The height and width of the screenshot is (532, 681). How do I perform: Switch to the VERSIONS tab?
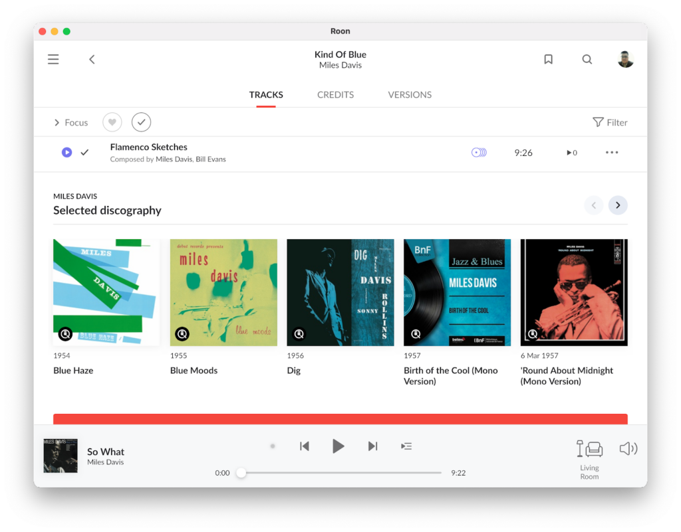[x=410, y=94]
